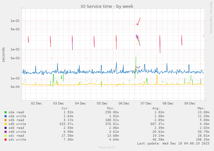Image resolution: width=214 pixels, height=151 pixels.
Task: Click the 'Min:' column header
Action: pyautogui.click(x=111, y=108)
